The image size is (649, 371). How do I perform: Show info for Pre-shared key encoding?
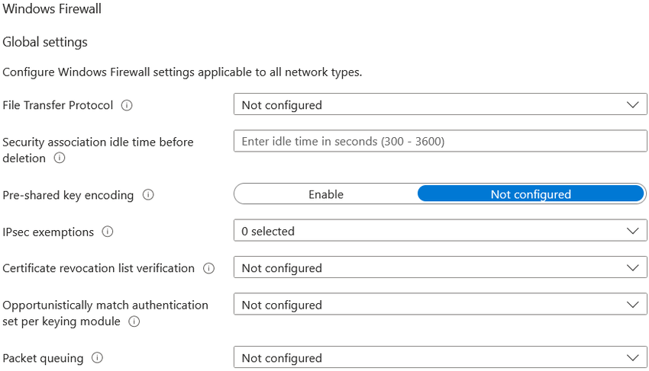click(x=148, y=194)
